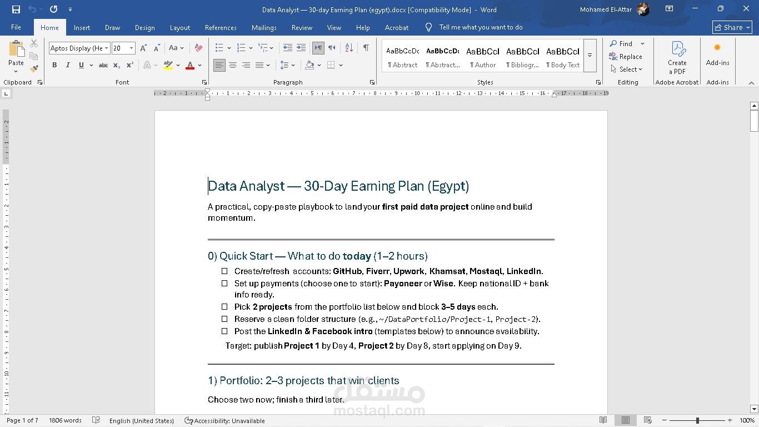Screen dimensions: 759x427
Task: Toggle Bold formatting
Action: 54,66
